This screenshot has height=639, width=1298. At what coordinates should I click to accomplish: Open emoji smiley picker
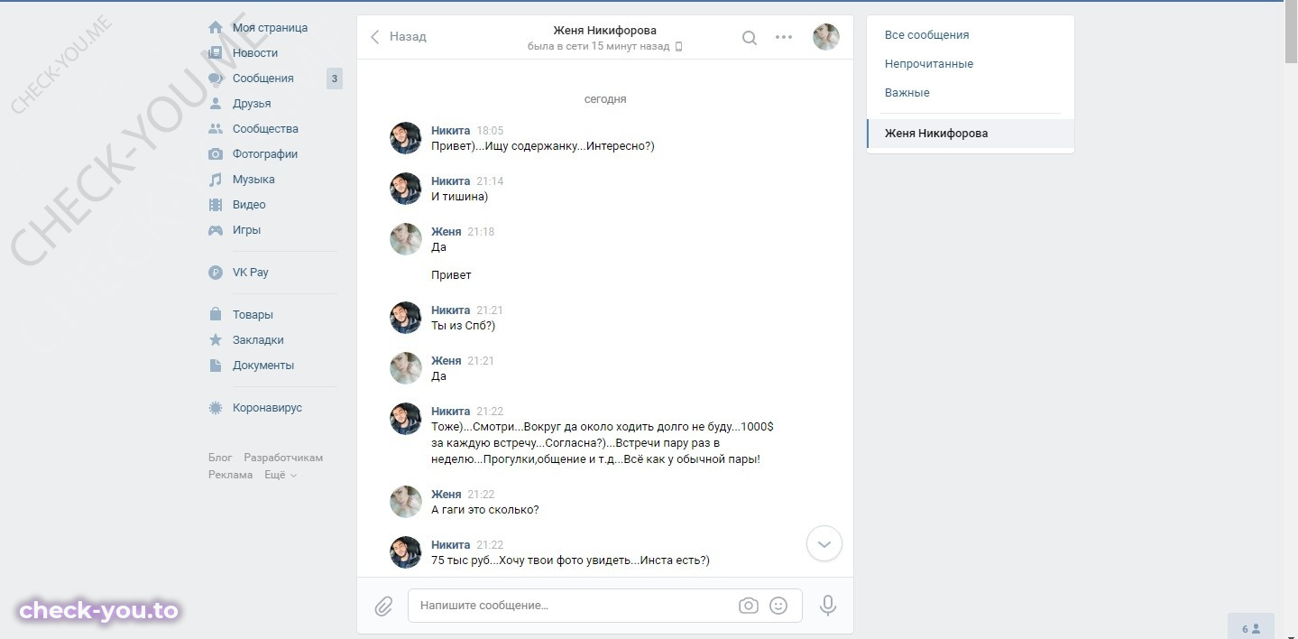pyautogui.click(x=778, y=606)
